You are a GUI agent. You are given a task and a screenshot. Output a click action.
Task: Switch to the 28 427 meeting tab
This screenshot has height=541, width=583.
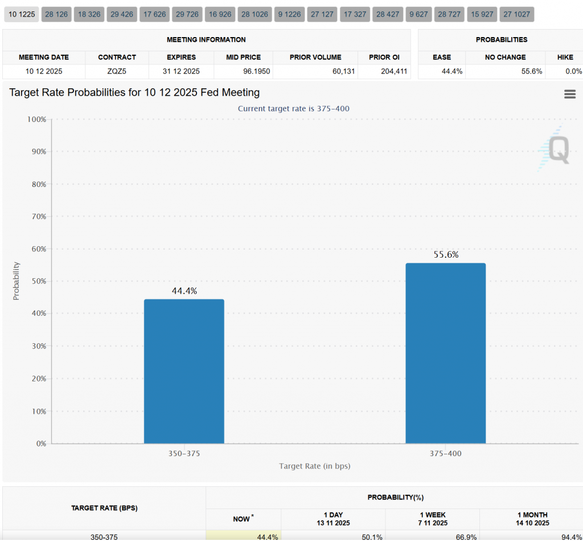(x=388, y=15)
